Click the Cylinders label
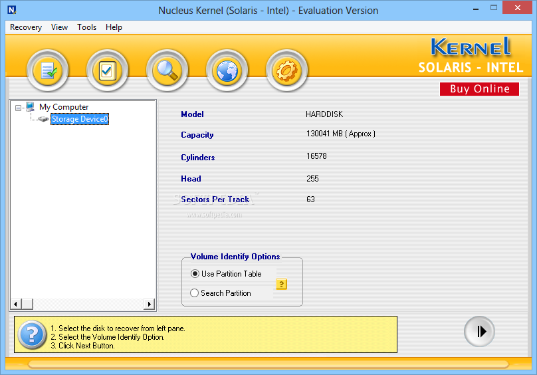 [x=198, y=158]
